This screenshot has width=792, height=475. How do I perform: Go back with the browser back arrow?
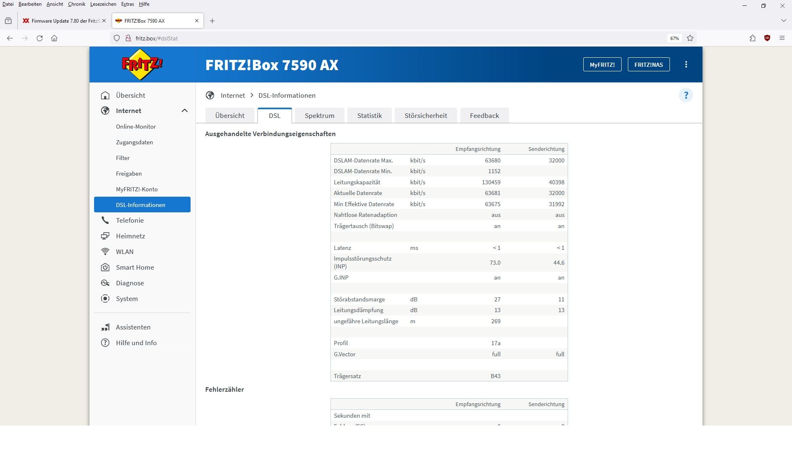tap(10, 38)
